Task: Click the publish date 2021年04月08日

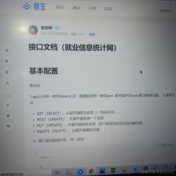Action: pyautogui.click(x=54, y=33)
